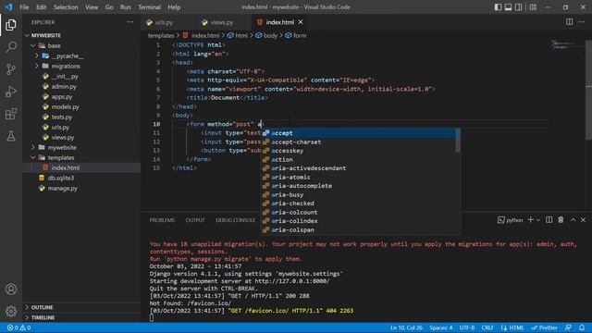The width and height of the screenshot is (592, 333).
Task: Close the bottom panel
Action: tap(584, 220)
